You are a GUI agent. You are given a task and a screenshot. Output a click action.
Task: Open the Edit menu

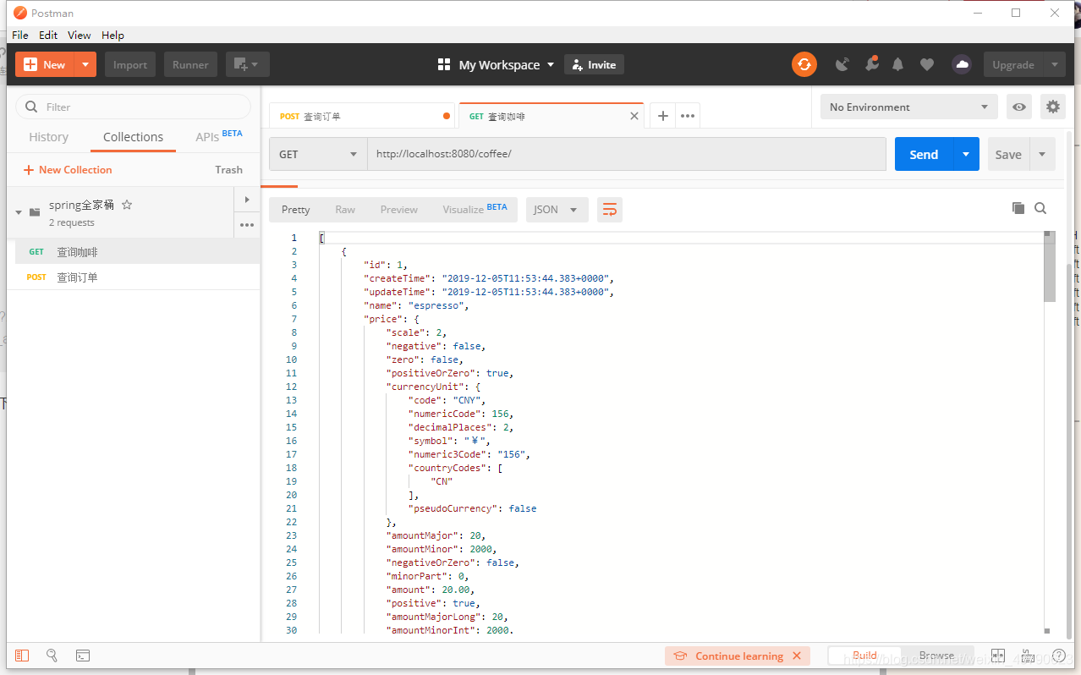pyautogui.click(x=48, y=35)
